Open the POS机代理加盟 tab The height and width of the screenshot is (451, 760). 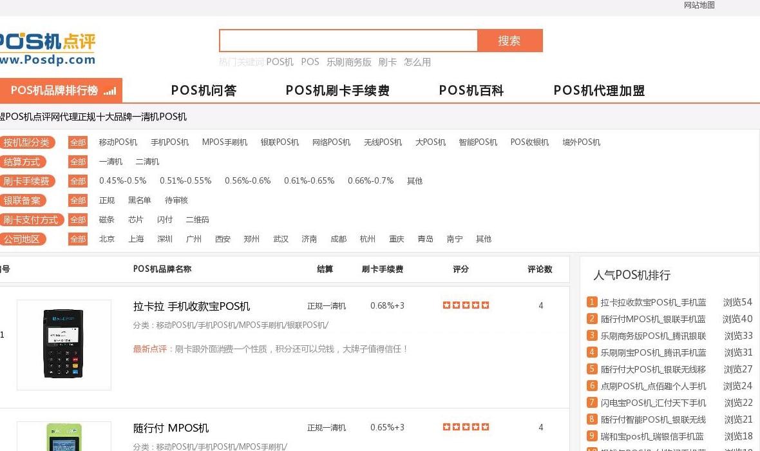click(599, 90)
